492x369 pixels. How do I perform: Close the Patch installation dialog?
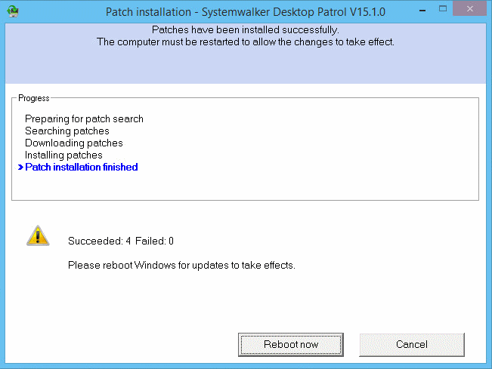click(x=470, y=8)
